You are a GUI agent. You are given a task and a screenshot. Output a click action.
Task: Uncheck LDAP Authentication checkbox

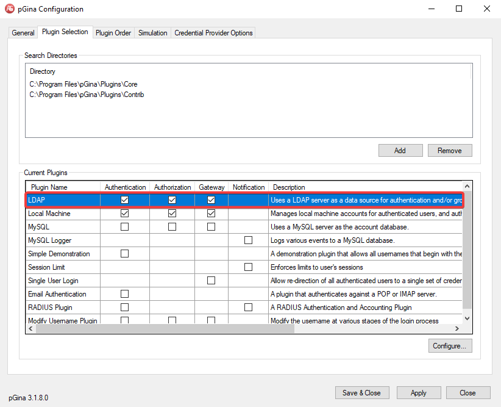[x=125, y=200]
